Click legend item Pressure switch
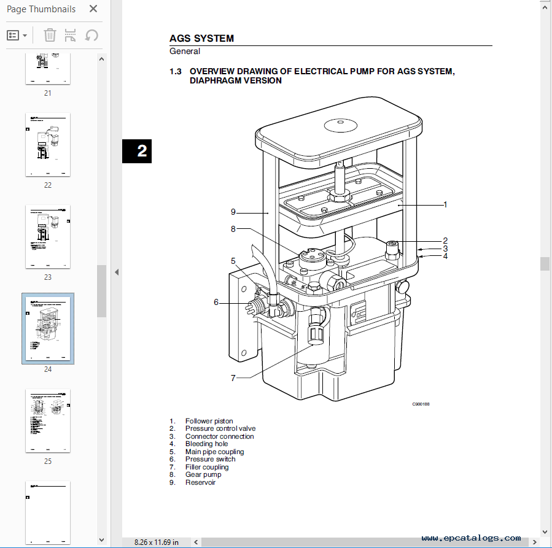552x548 pixels. (211, 460)
